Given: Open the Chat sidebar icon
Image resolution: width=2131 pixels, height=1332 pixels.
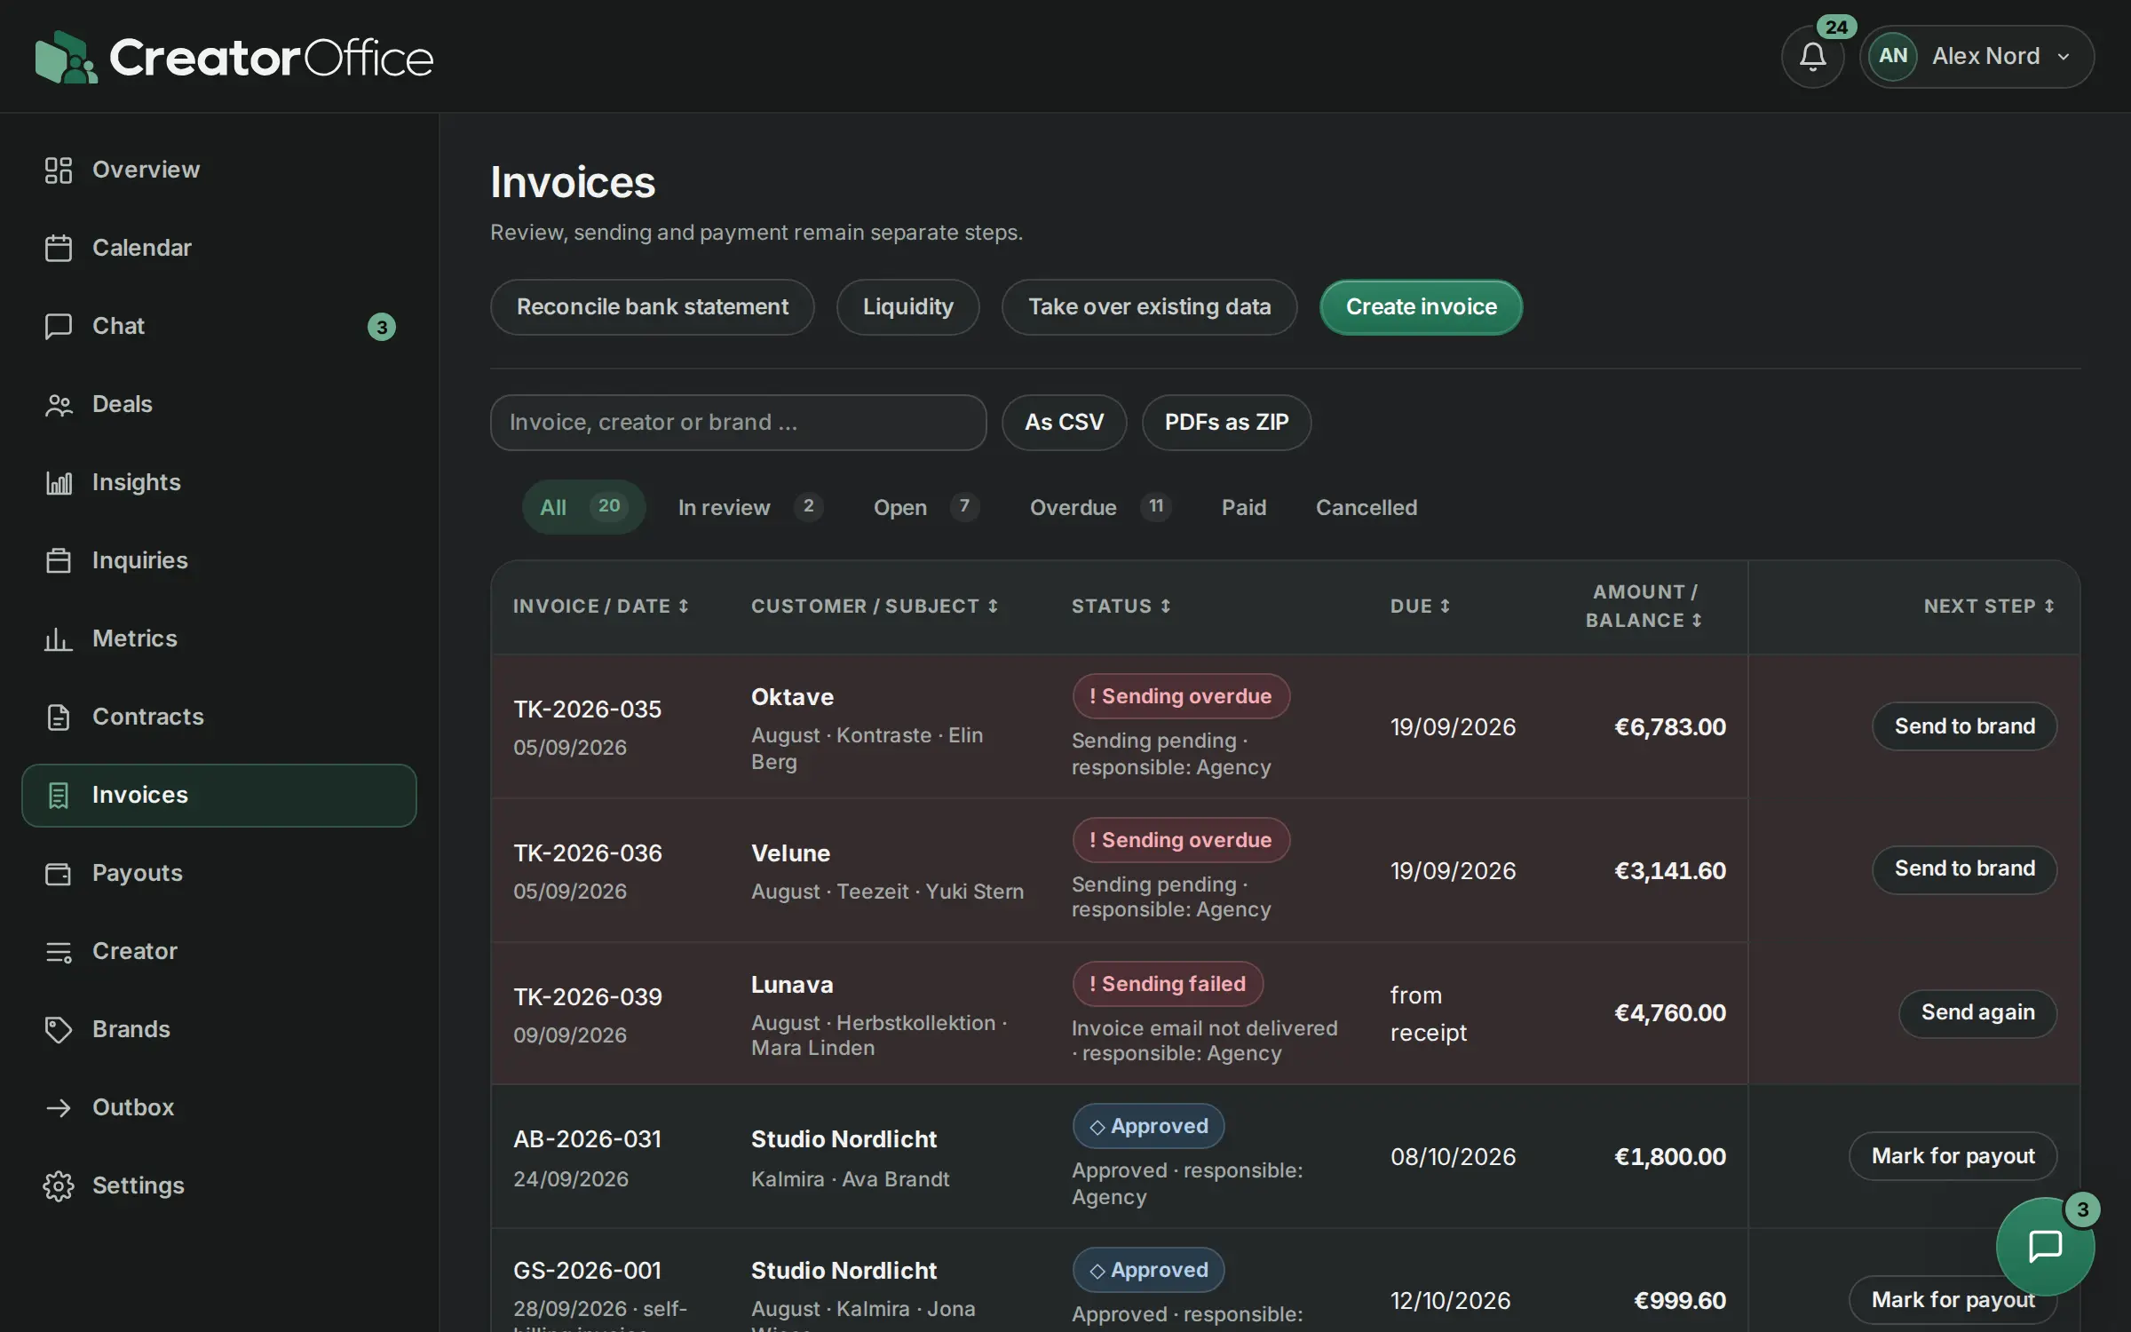Looking at the screenshot, I should [x=59, y=326].
